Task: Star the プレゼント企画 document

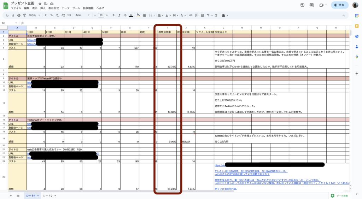Action: pos(40,3)
